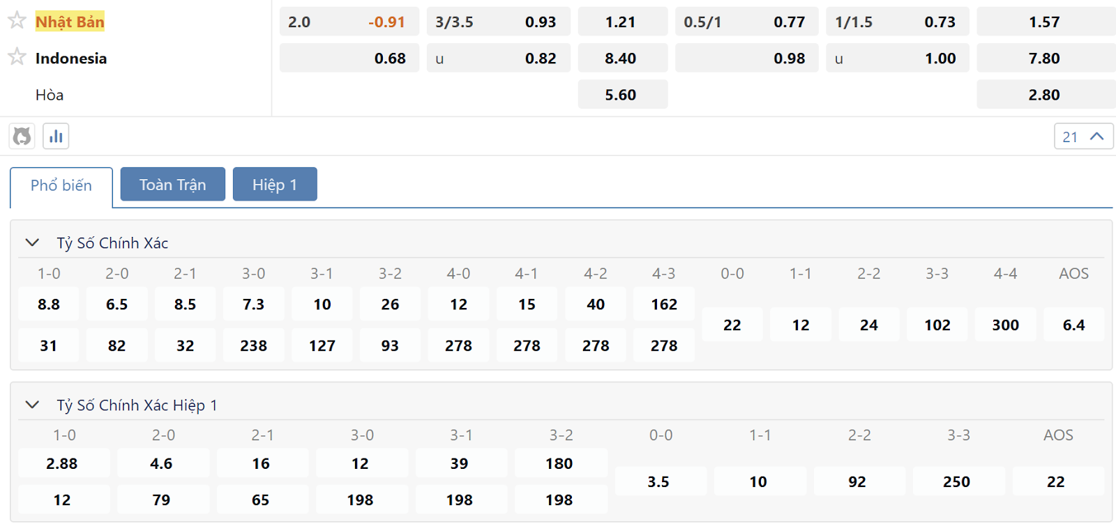The width and height of the screenshot is (1116, 526).
Task: Open the Nhật Bản team name link
Action: 70,22
